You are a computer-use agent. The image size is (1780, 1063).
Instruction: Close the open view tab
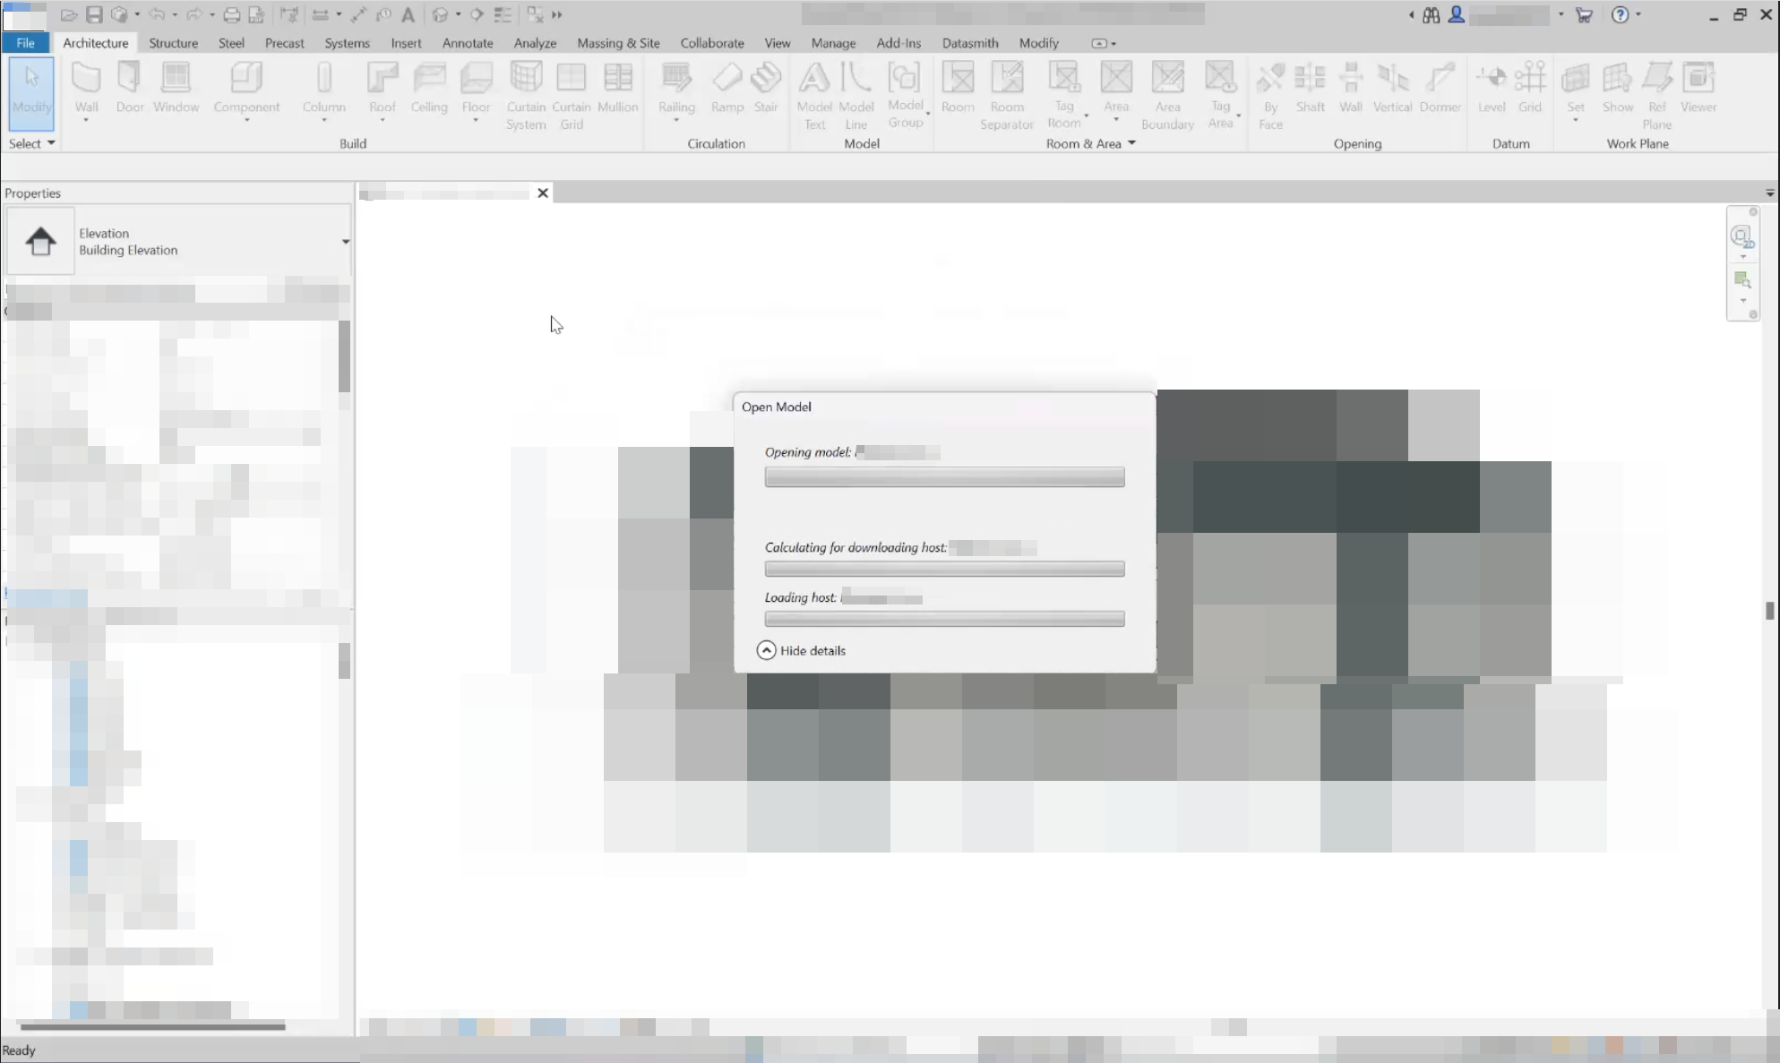(x=542, y=193)
